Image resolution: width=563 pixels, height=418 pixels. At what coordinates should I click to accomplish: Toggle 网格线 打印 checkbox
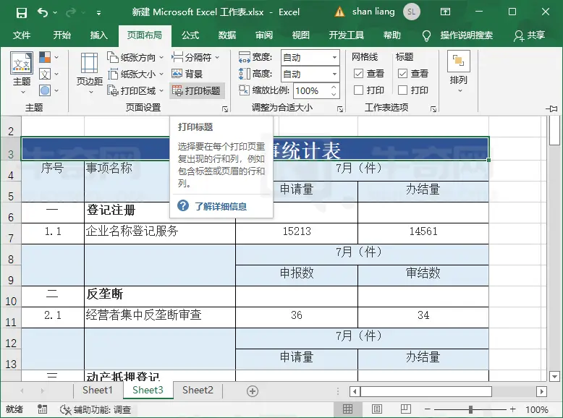click(358, 90)
